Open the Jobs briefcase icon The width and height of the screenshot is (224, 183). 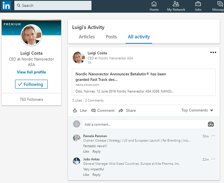tap(198, 4)
